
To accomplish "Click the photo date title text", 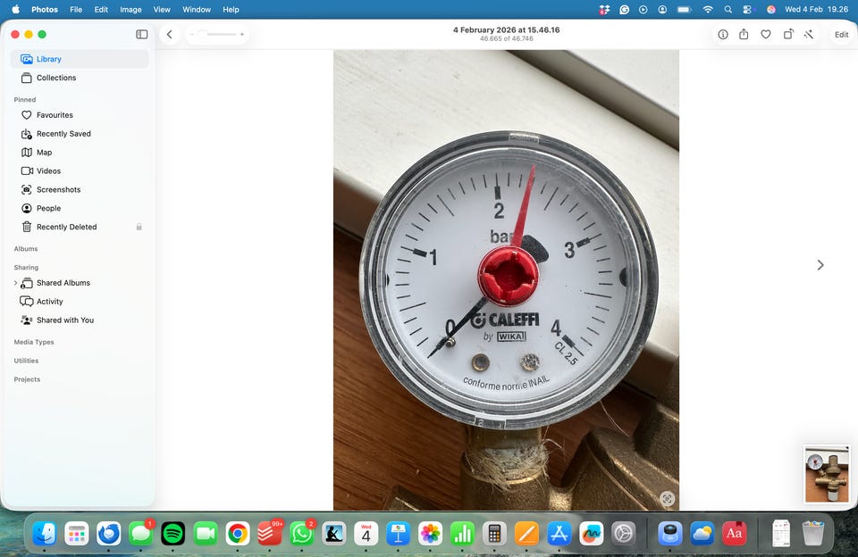I will point(506,30).
